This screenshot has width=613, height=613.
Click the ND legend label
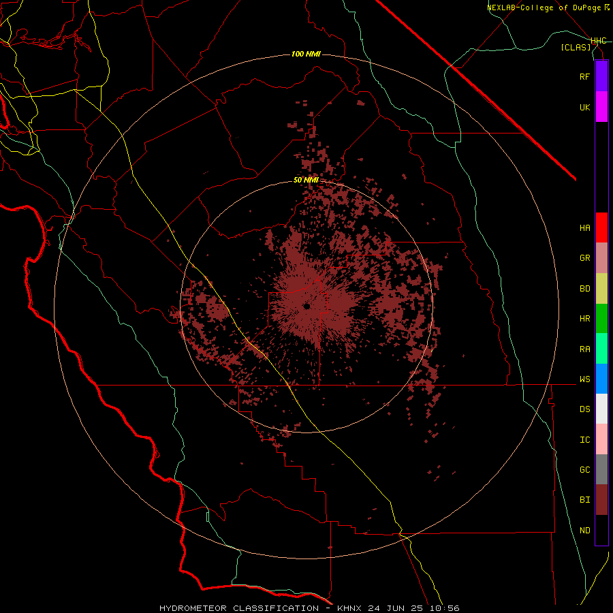coord(584,531)
